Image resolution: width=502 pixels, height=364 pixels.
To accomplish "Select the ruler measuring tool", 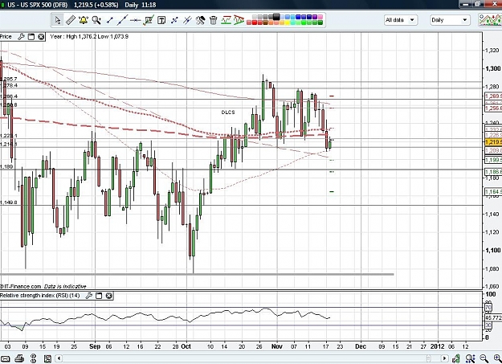I will pos(71,20).
